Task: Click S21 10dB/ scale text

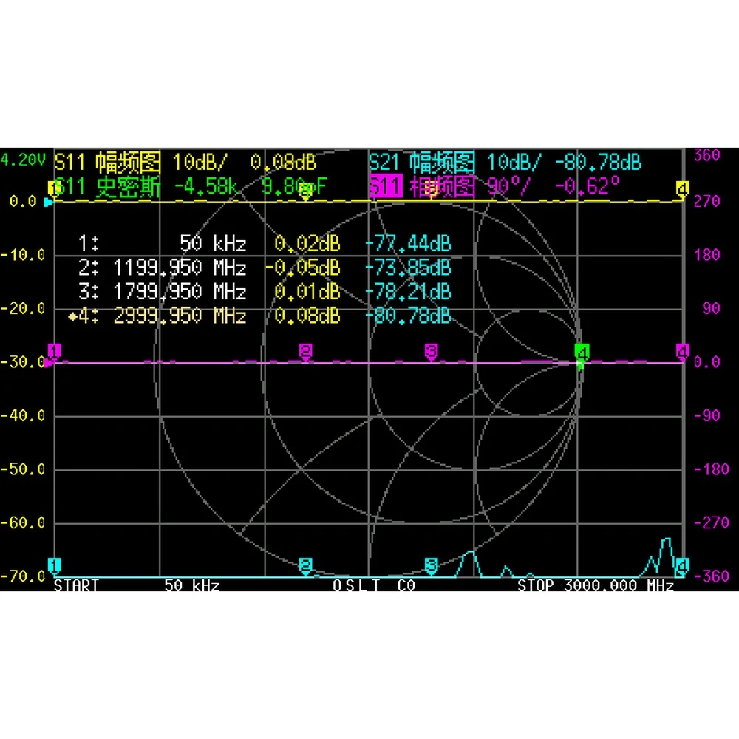Action: (514, 163)
